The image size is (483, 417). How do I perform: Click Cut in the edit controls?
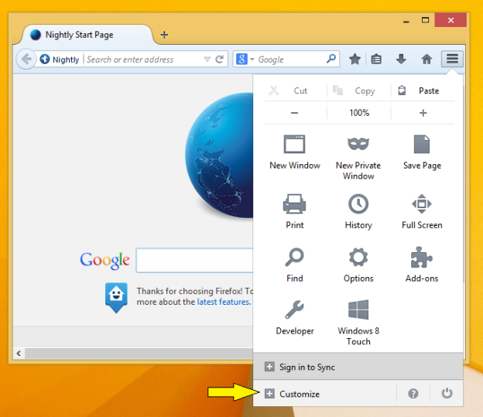(x=295, y=91)
